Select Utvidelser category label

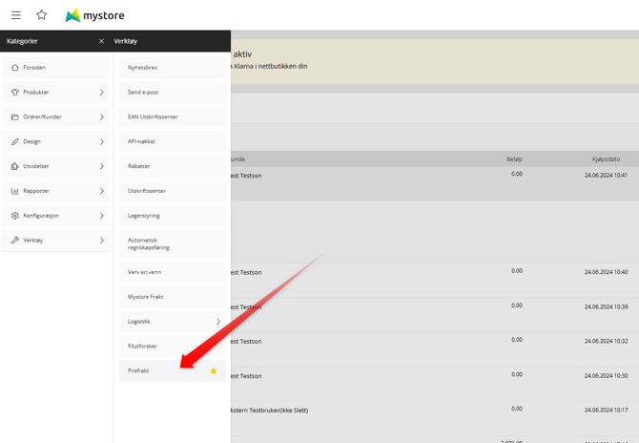coord(36,166)
